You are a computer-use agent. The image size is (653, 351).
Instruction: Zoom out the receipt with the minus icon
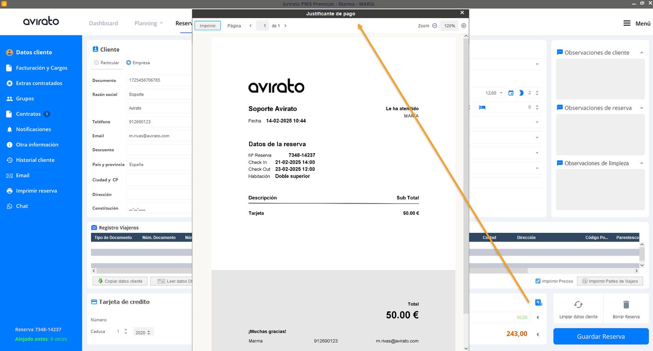[435, 26]
